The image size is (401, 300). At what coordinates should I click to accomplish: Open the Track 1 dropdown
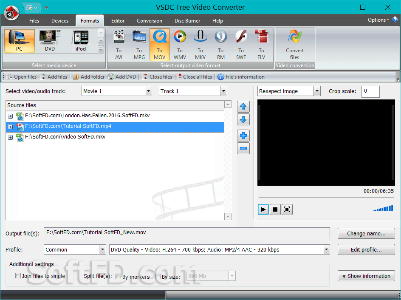click(x=223, y=91)
